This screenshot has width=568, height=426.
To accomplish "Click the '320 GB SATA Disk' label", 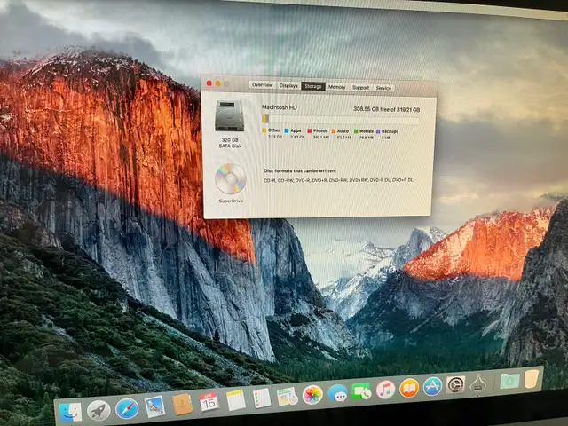I will 230,143.
